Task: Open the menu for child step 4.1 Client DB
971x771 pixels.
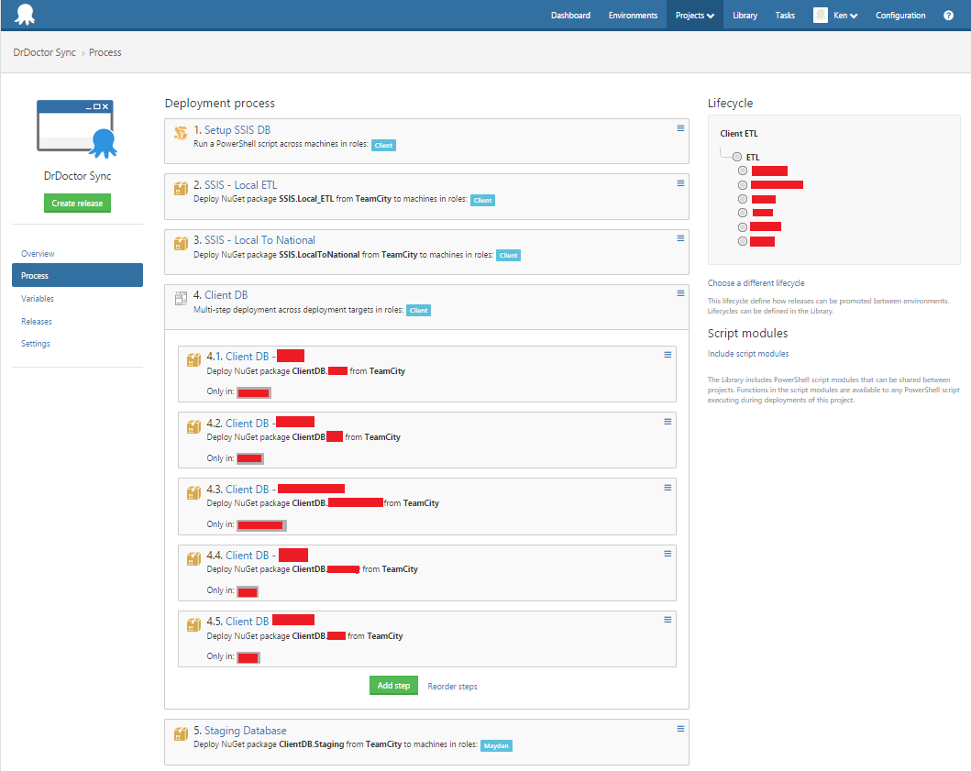Action: pyautogui.click(x=668, y=356)
